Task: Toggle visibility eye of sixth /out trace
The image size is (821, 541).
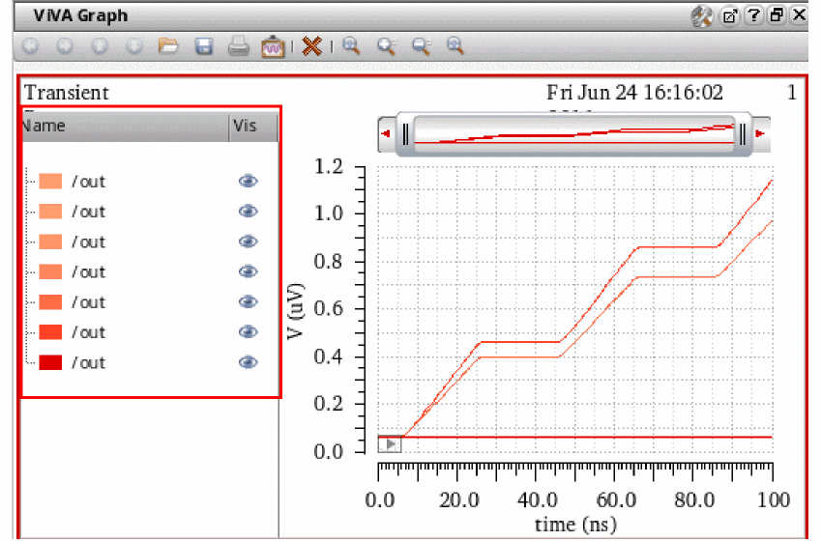Action: click(x=248, y=331)
